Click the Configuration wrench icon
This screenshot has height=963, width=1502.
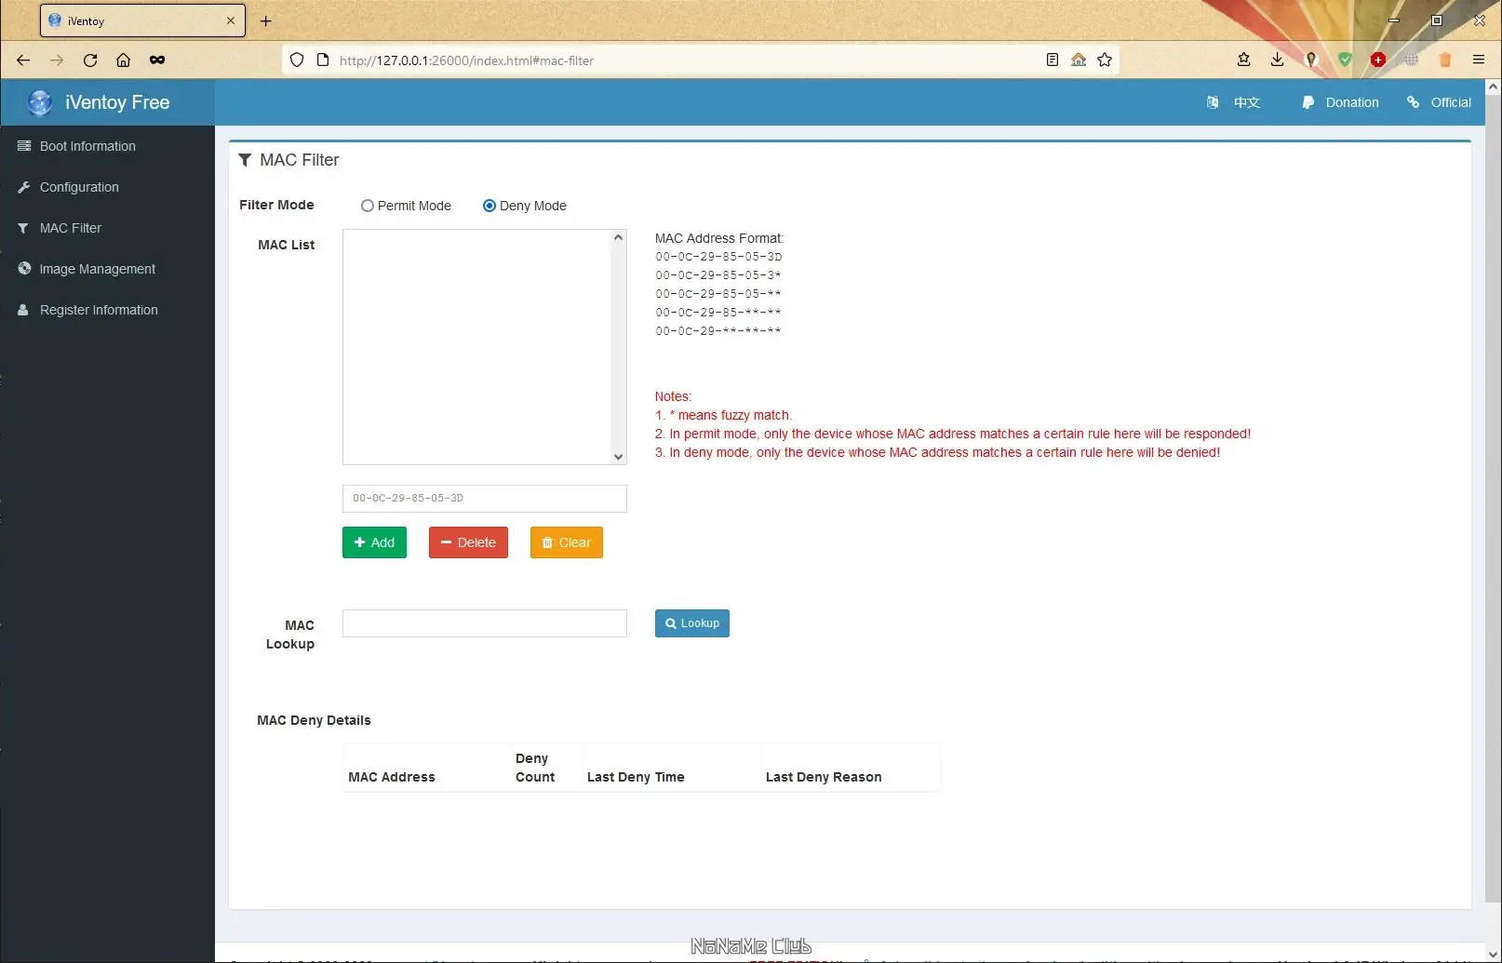[24, 187]
